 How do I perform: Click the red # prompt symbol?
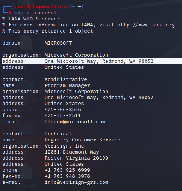[x=10, y=13]
